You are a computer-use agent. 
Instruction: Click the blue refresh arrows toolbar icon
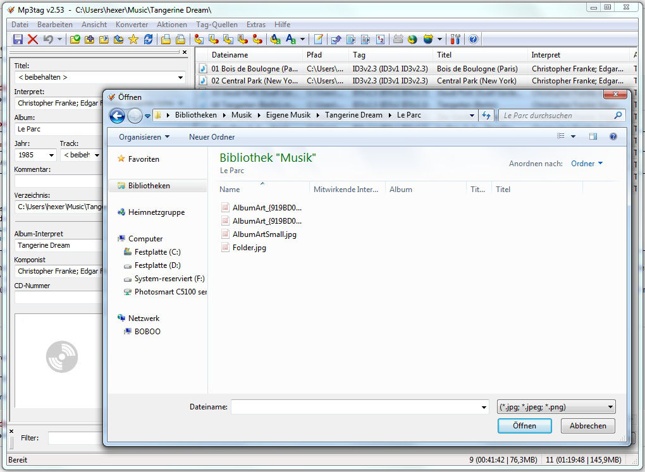[149, 39]
